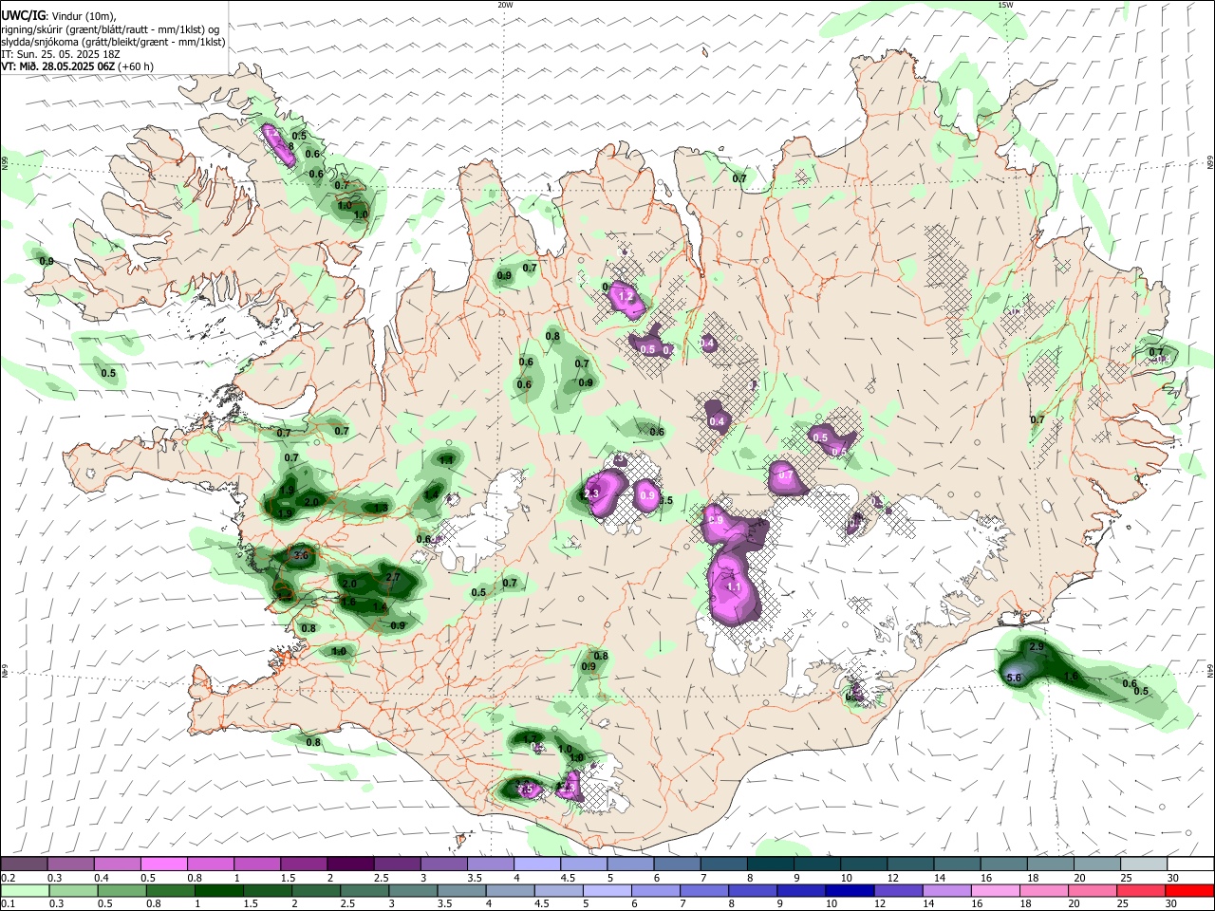Click the 'VT: Mið. 28.05.2025 06Z (+60 h)' line
The height and width of the screenshot is (911, 1215).
click(x=78, y=66)
